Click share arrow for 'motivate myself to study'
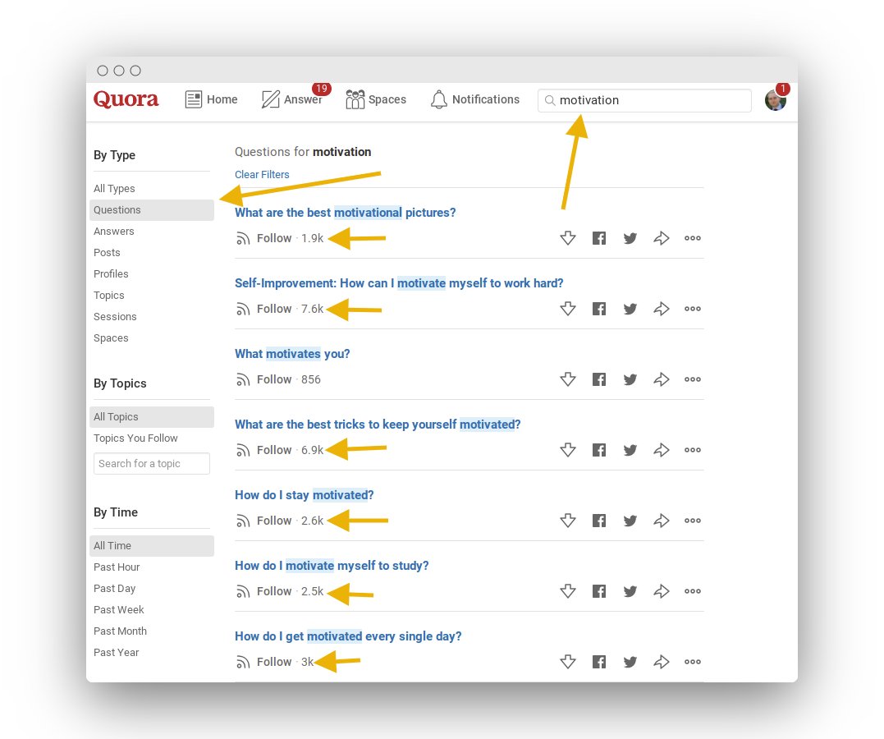Viewport: 884px width, 739px height. pyautogui.click(x=662, y=591)
